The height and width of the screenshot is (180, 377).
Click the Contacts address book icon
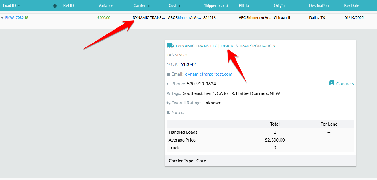(332, 83)
